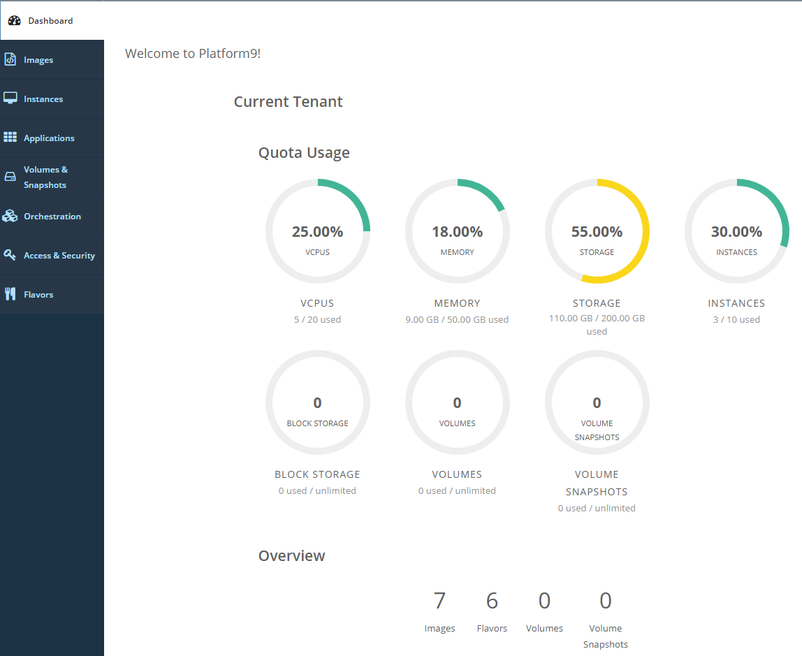This screenshot has height=656, width=802.
Task: Click the '5 / 20 used' text
Action: [317, 319]
